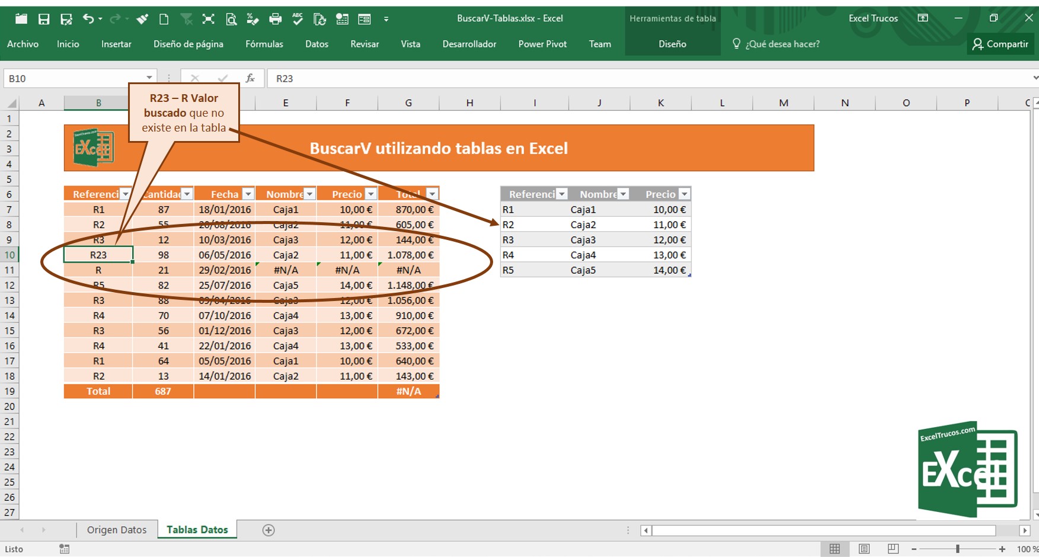Click the ¿Qué desea hacer? search box
The image size is (1039, 557).
[x=782, y=44]
